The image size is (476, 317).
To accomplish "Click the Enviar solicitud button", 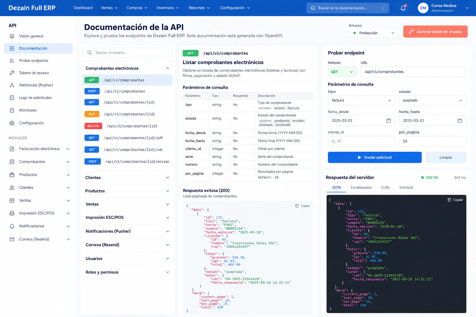I will pyautogui.click(x=375, y=157).
